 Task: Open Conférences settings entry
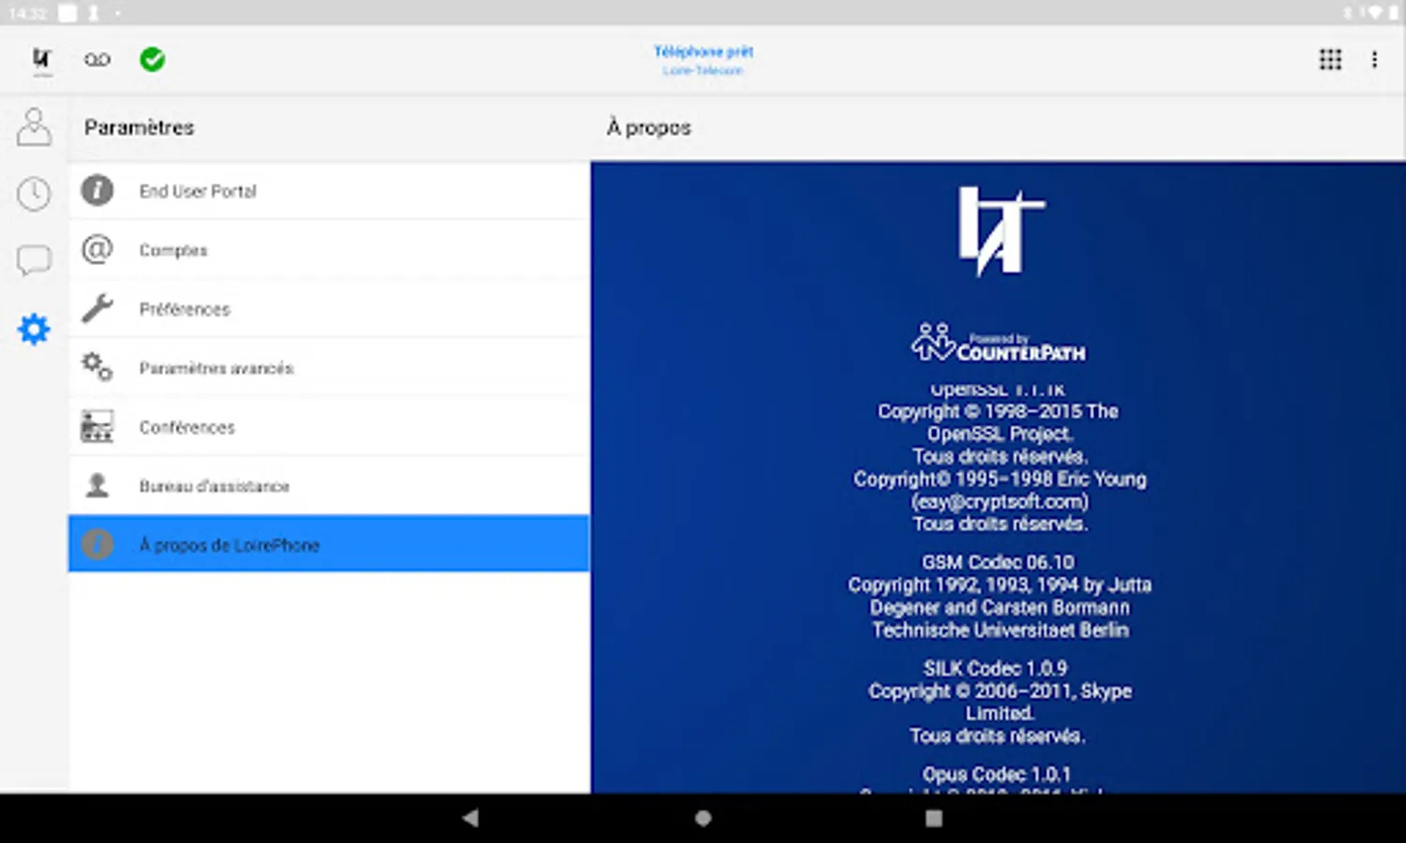point(329,427)
